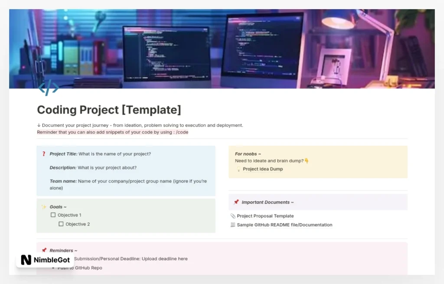Click the pushpin icon beside Important Documents
The width and height of the screenshot is (444, 284).
tap(236, 202)
